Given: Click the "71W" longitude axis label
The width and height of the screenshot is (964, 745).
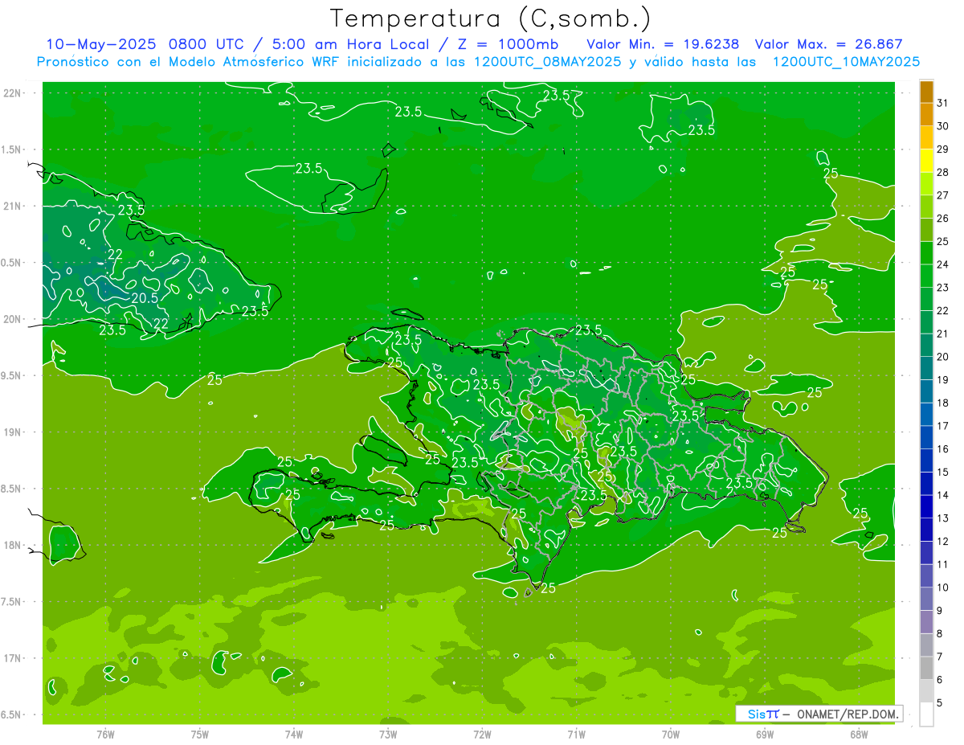Looking at the screenshot, I should click(576, 734).
